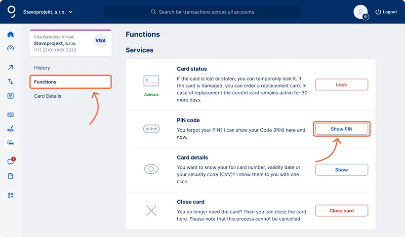405x237 pixels.
Task: Expand the Stavoprojekt, s.r.o. account dropdown
Action: 48,12
